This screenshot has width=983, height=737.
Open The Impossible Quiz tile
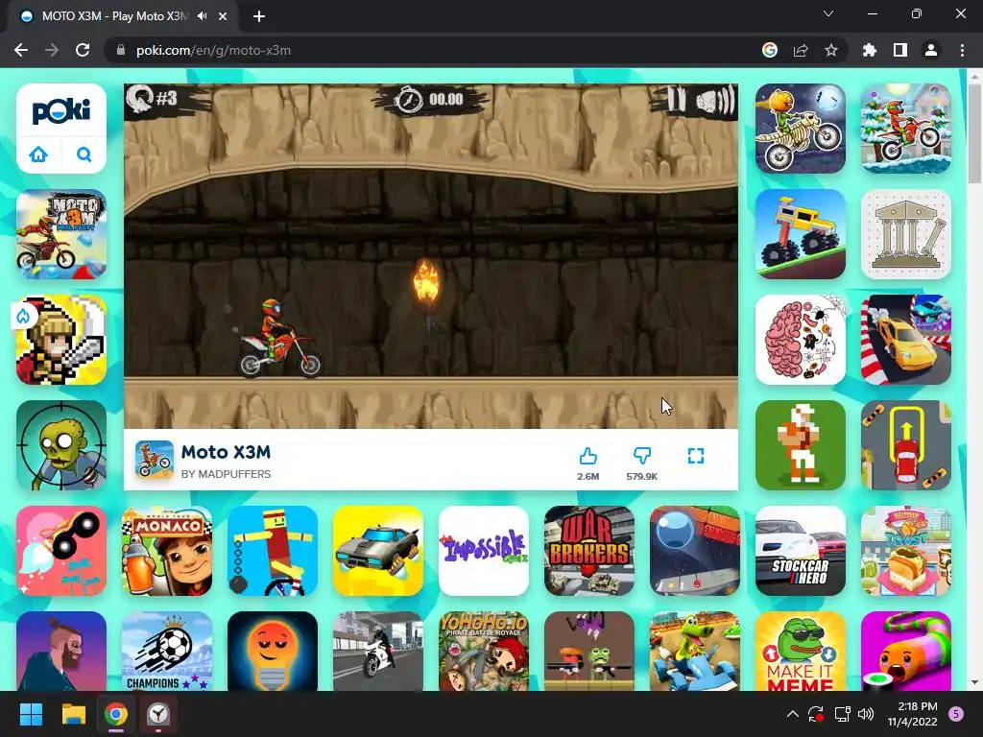484,551
